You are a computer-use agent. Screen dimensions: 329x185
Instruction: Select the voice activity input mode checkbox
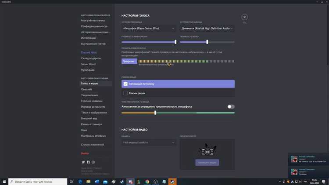tap(126, 83)
